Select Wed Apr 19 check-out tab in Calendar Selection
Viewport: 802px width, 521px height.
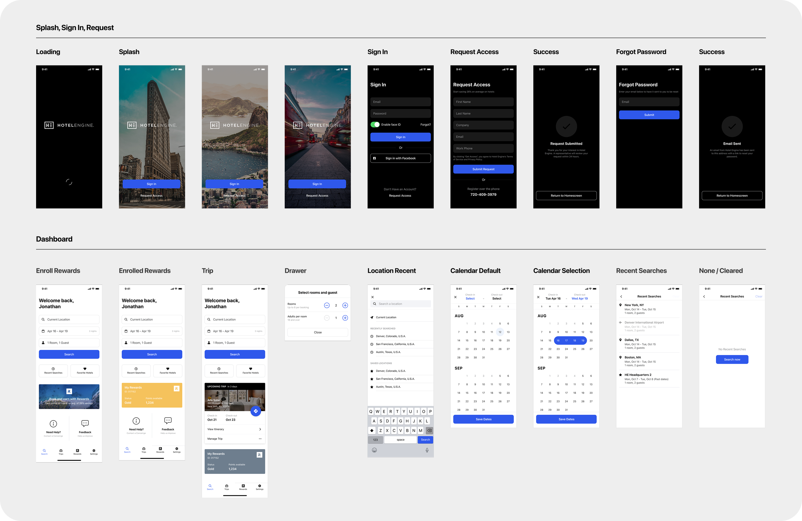tap(579, 297)
